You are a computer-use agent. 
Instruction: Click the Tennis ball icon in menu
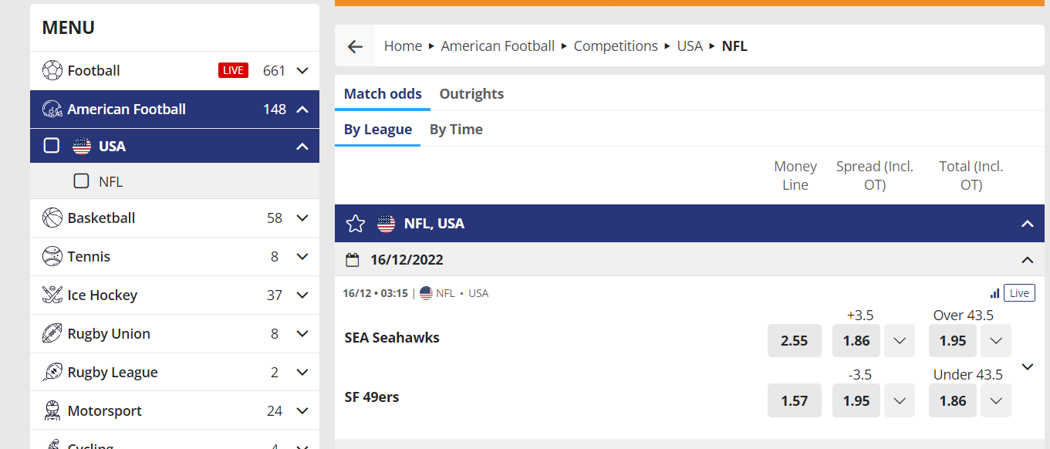(x=52, y=256)
